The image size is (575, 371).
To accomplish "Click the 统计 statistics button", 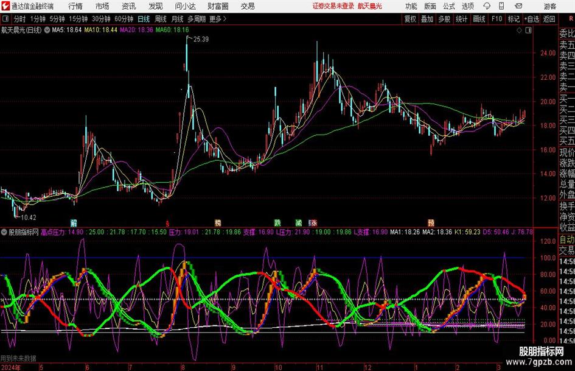I will coord(461,19).
